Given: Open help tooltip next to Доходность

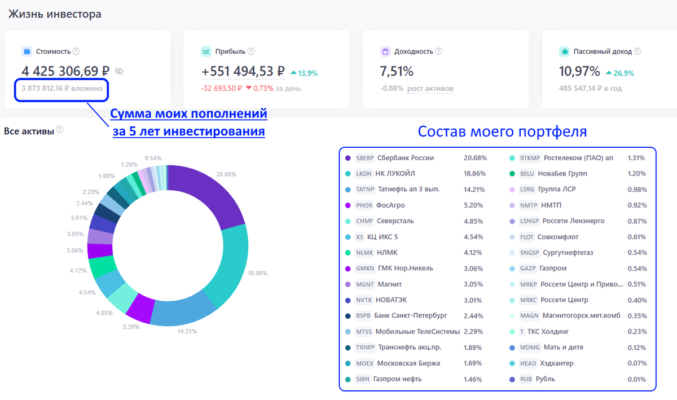Looking at the screenshot, I should [x=439, y=51].
